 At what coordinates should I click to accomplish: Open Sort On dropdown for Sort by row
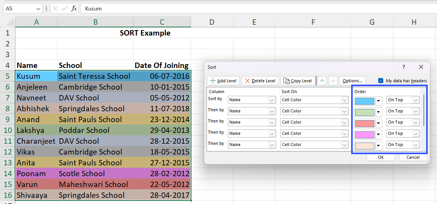(345, 100)
